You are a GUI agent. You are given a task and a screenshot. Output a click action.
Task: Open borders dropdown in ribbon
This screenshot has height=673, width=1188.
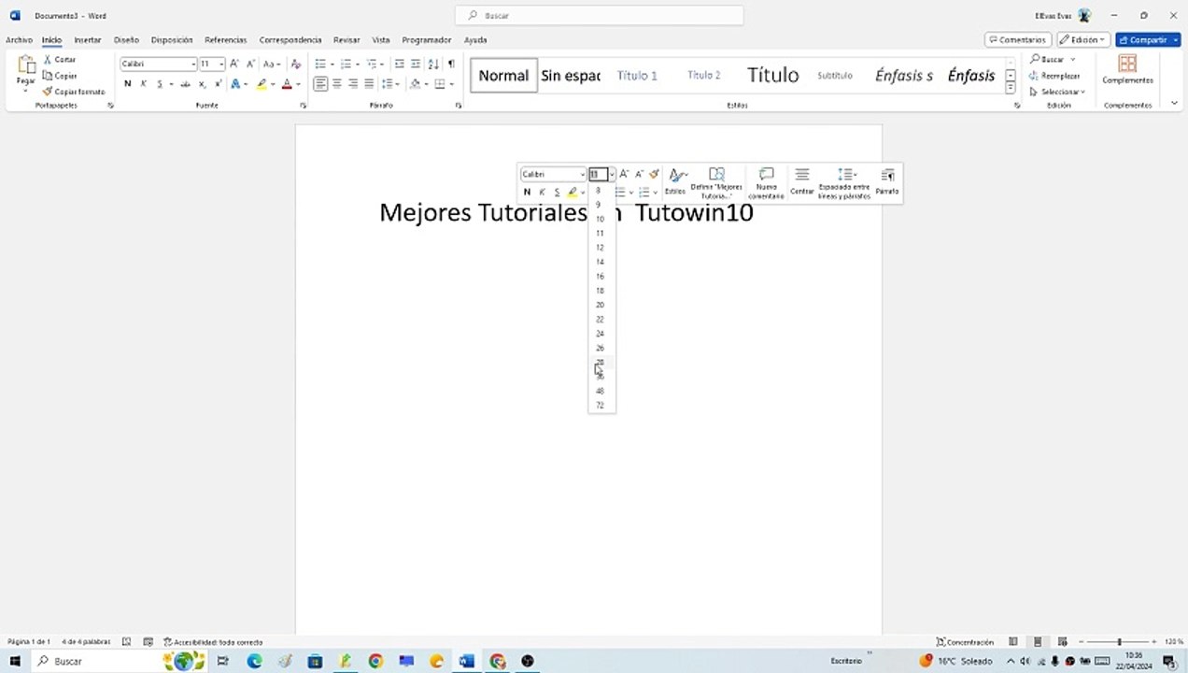(452, 84)
